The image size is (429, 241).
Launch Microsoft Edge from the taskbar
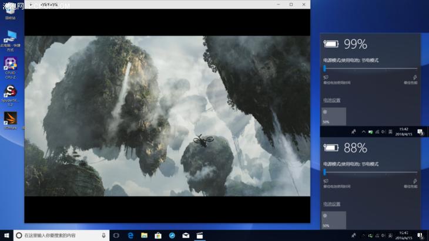[130, 235]
